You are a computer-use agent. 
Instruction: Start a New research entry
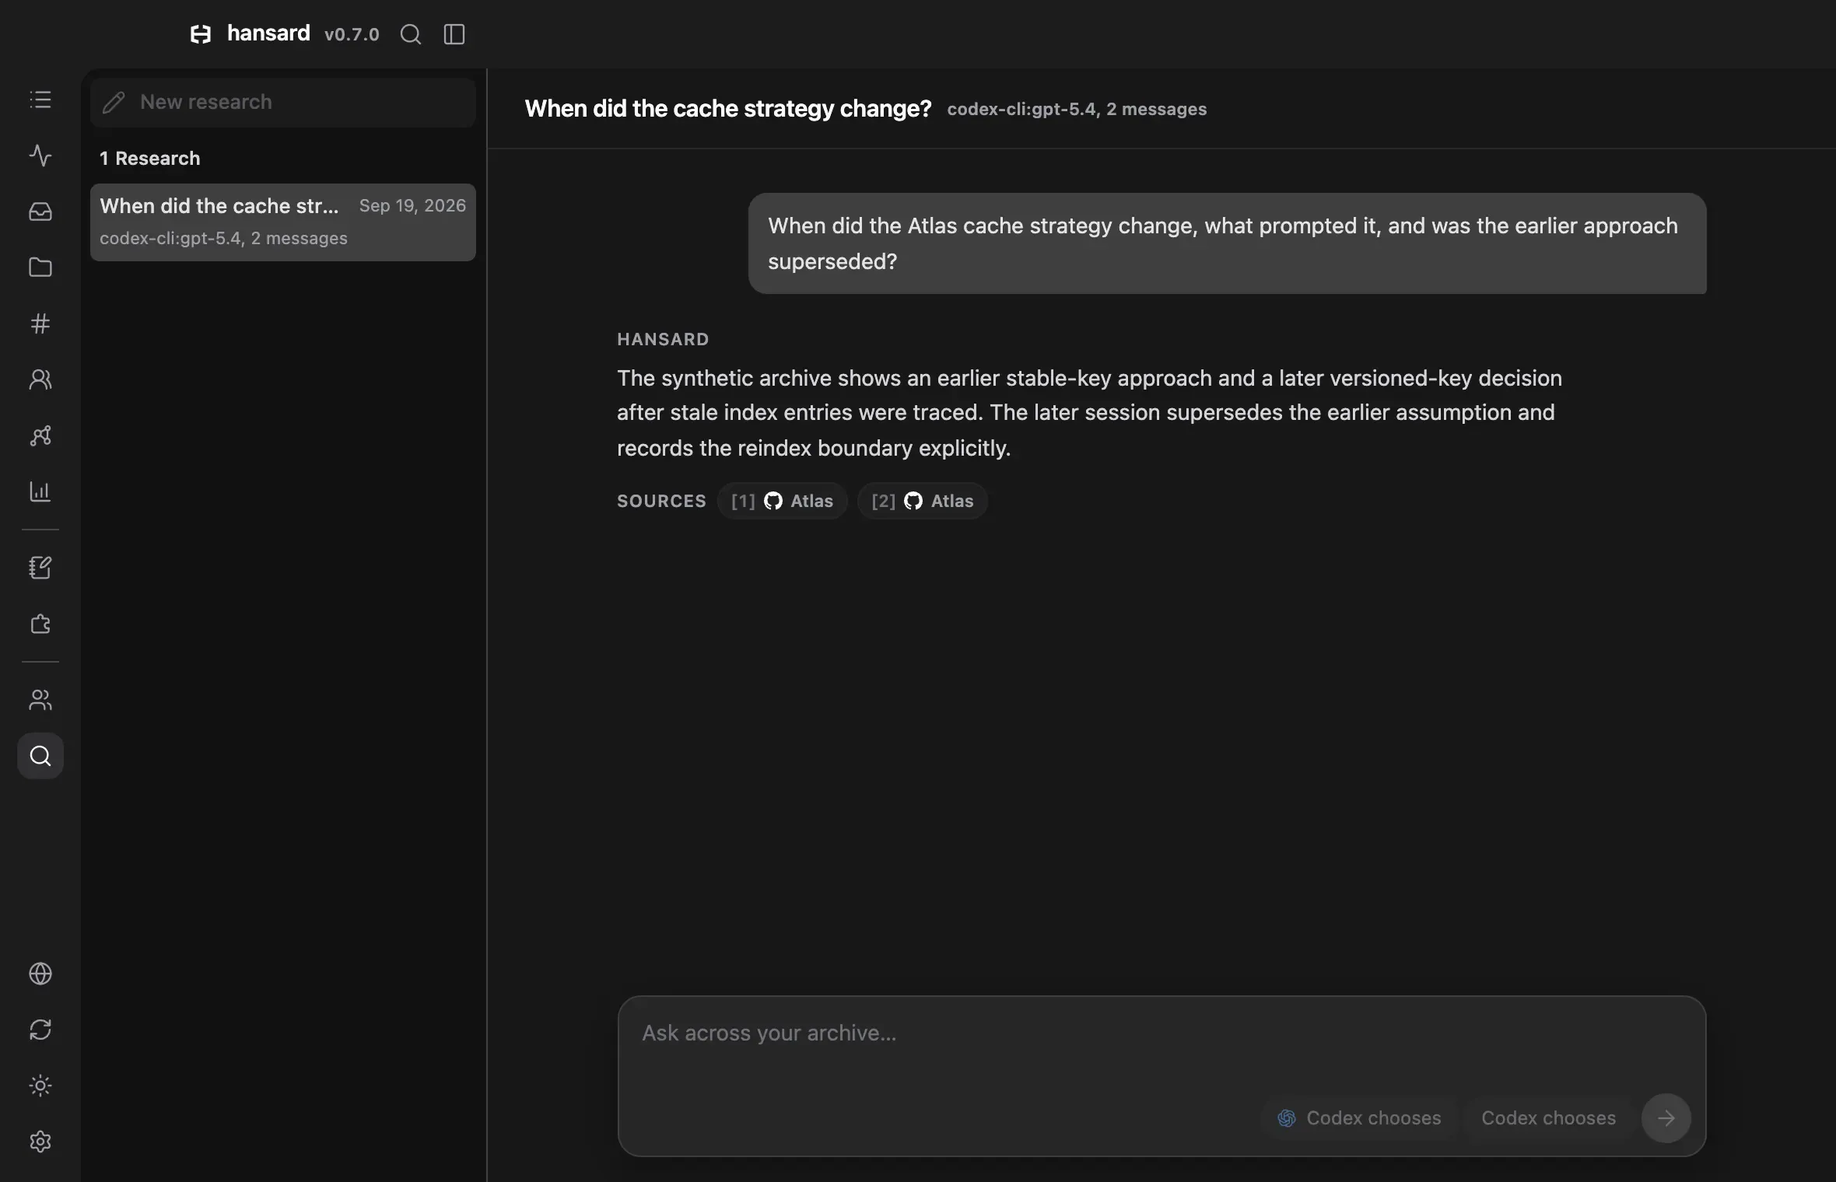(x=283, y=102)
